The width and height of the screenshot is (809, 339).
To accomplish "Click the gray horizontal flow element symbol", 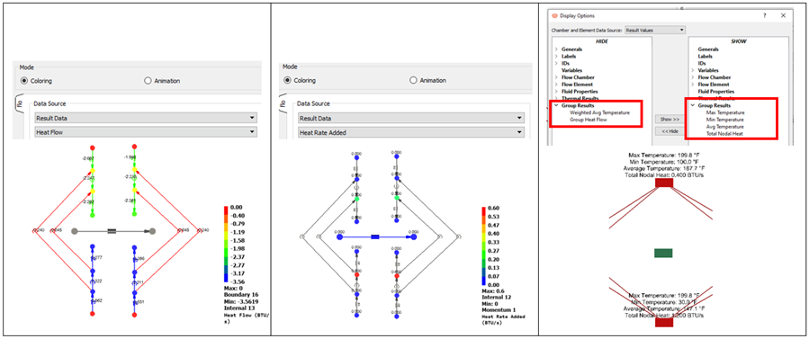I will 112,231.
